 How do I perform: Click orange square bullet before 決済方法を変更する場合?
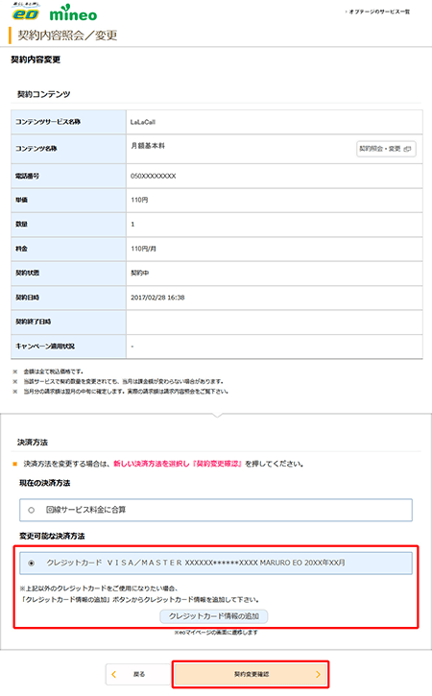tap(15, 464)
